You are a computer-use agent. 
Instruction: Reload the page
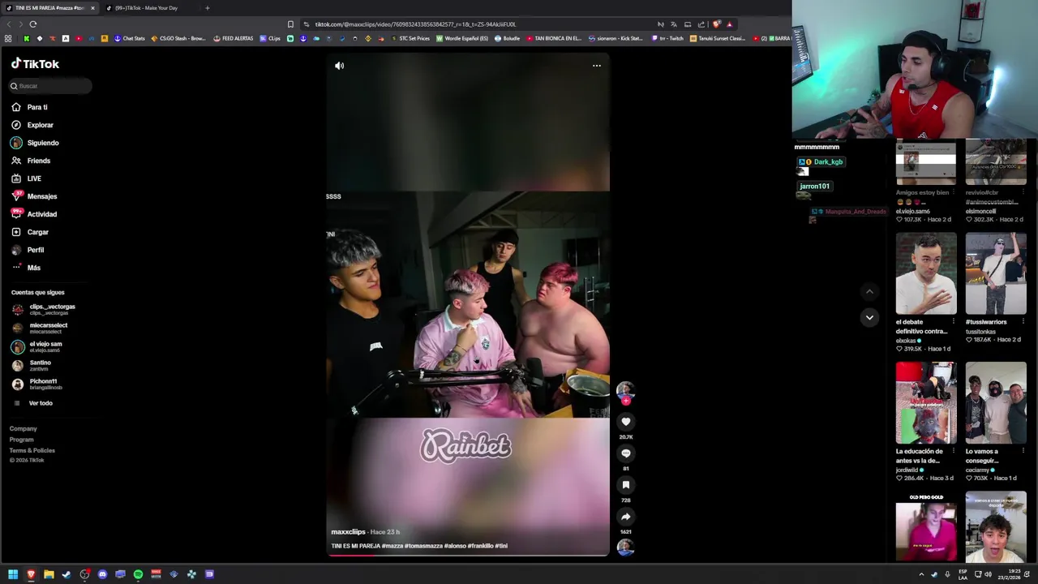(33, 24)
